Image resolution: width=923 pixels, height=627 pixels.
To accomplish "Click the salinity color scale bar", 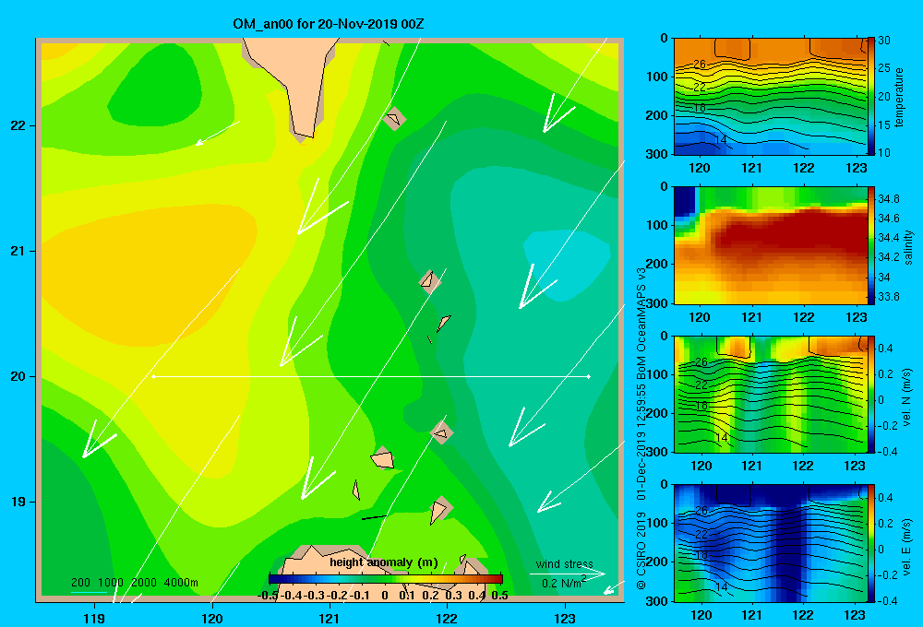I will (871, 245).
